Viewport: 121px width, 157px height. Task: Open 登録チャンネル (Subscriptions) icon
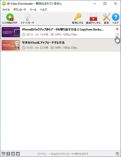pyautogui.click(x=93, y=17)
